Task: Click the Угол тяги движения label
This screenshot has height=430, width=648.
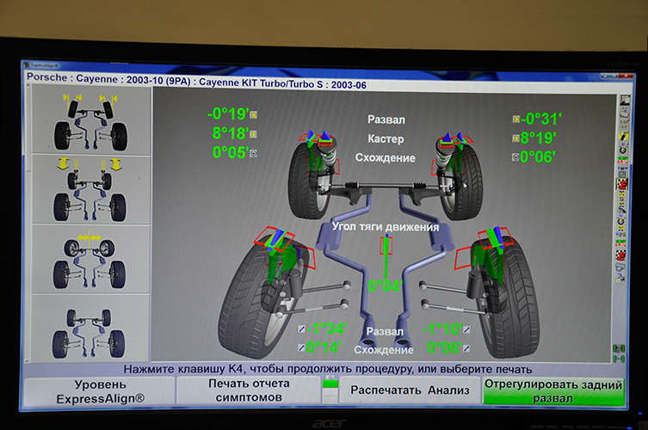Action: (386, 227)
